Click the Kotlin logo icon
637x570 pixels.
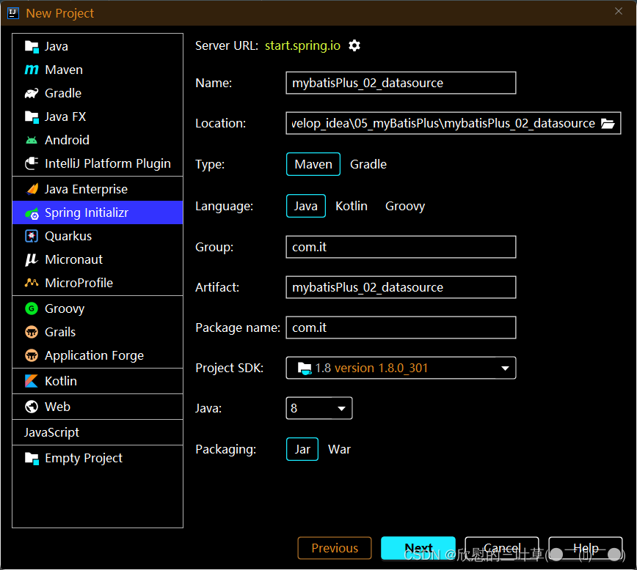[32, 382]
